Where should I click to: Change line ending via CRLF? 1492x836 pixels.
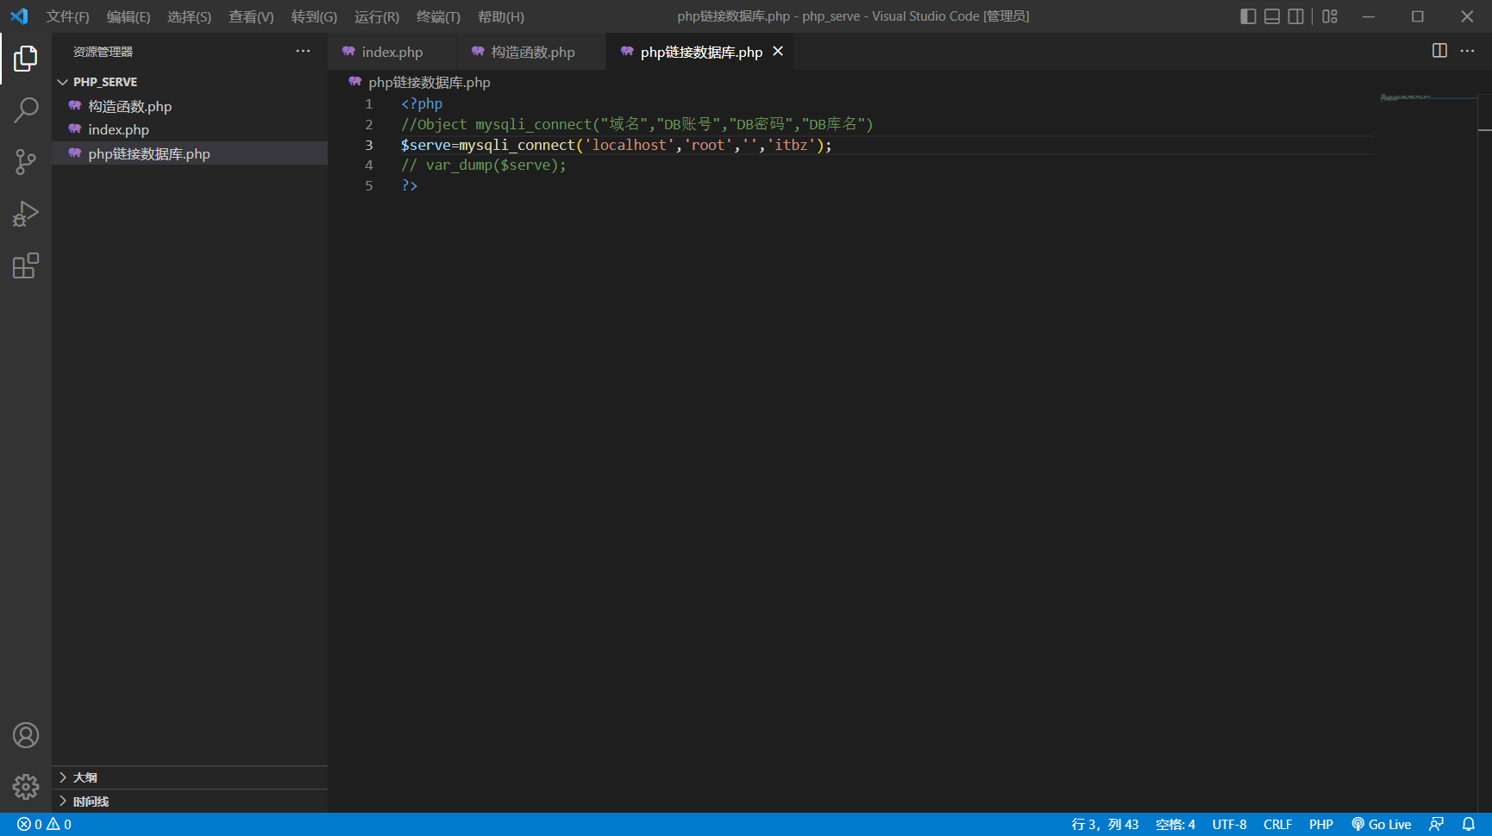pos(1277,825)
